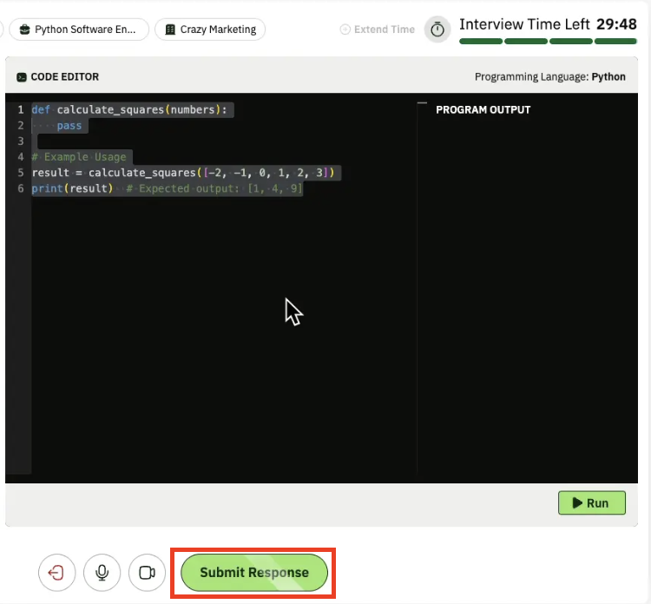Click the briefcase icon on the Python chip

pos(24,30)
